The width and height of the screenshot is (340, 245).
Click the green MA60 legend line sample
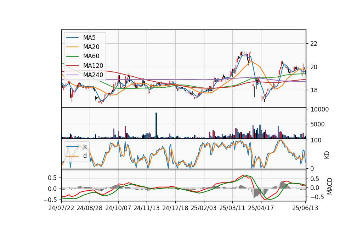coord(72,56)
